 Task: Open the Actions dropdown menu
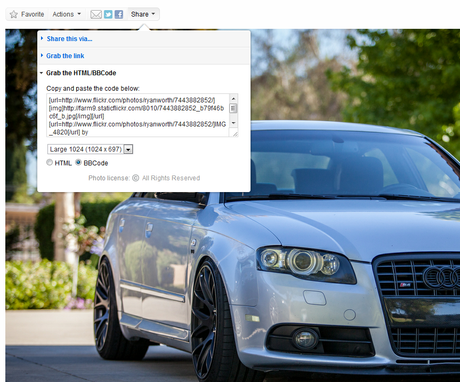[67, 14]
